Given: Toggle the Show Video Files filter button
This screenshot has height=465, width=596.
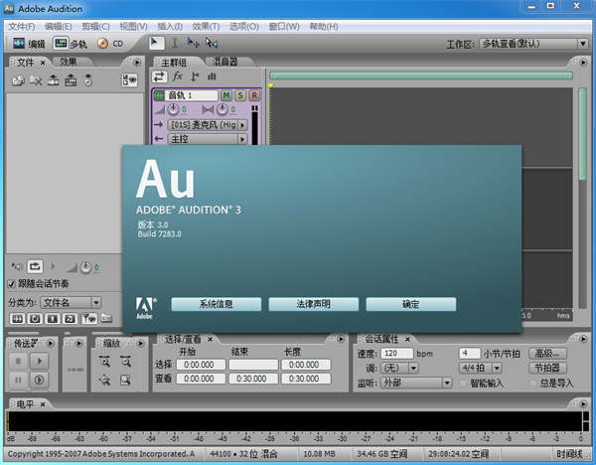Looking at the screenshot, I should [x=53, y=319].
